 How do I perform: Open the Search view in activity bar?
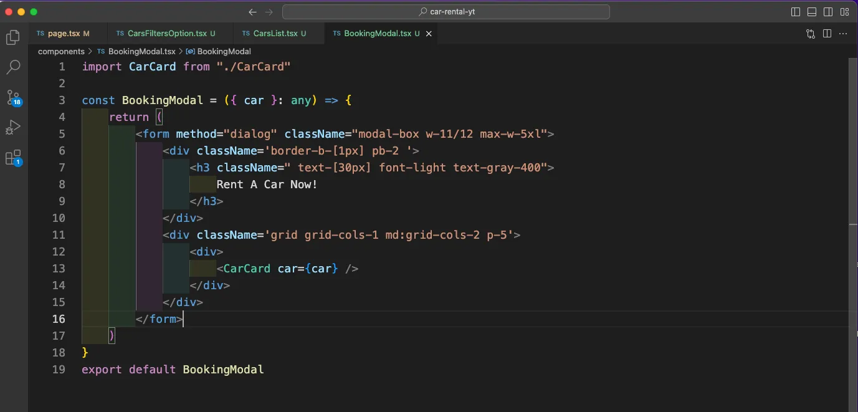[13, 67]
